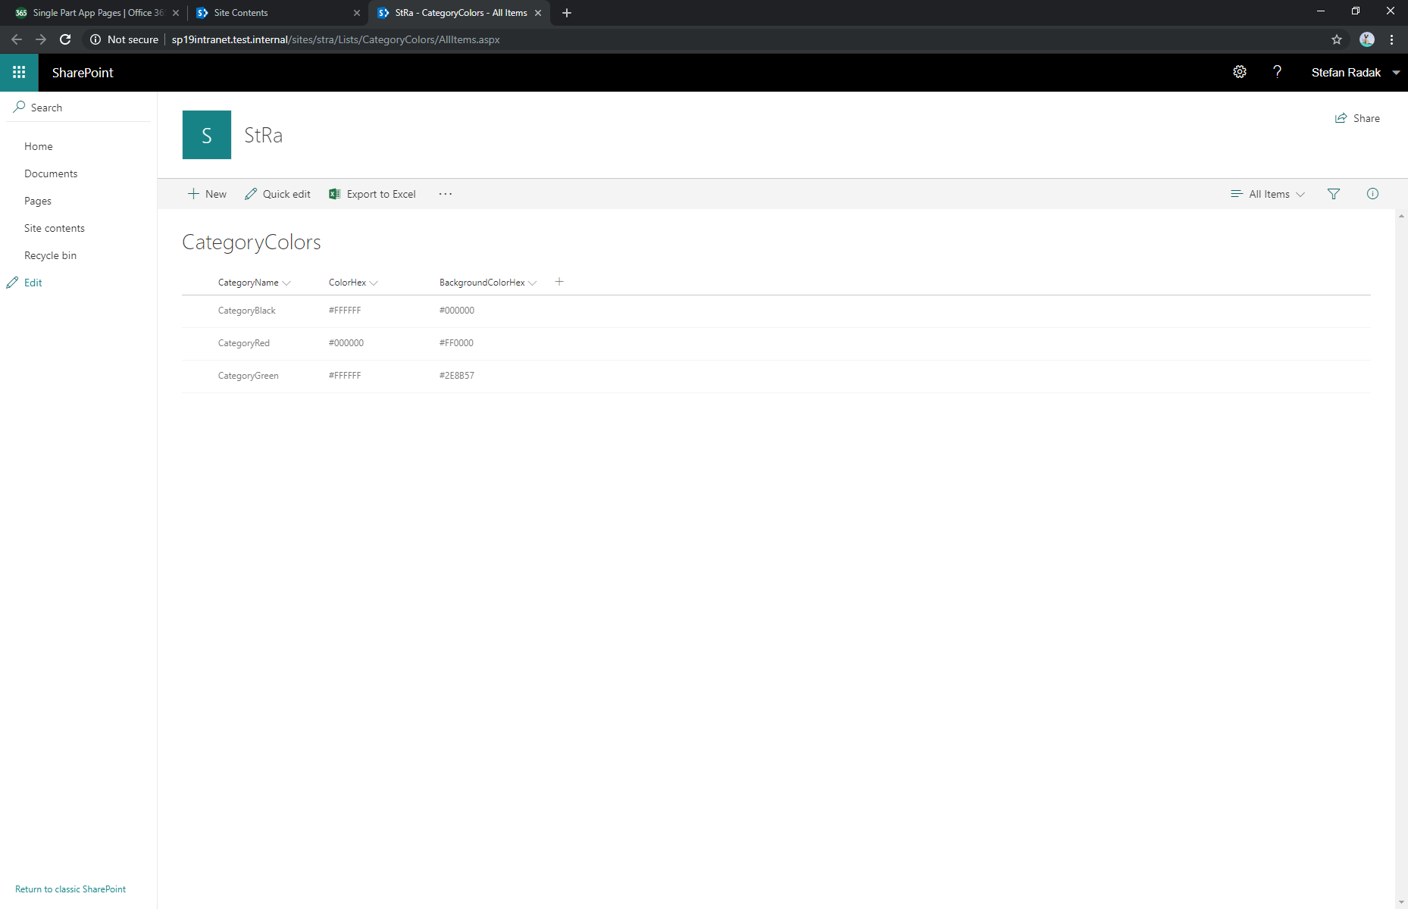1408x909 pixels.
Task: Click the StRa site logo tile
Action: pos(207,135)
